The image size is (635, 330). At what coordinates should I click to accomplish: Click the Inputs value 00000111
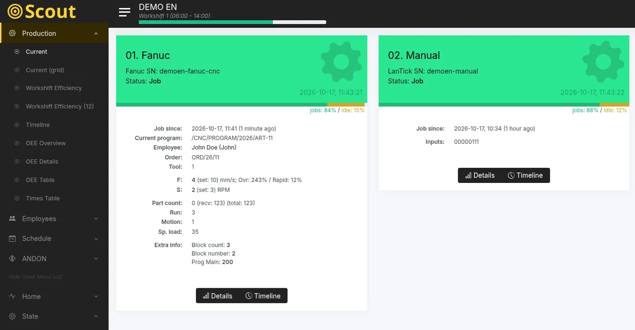pyautogui.click(x=466, y=142)
